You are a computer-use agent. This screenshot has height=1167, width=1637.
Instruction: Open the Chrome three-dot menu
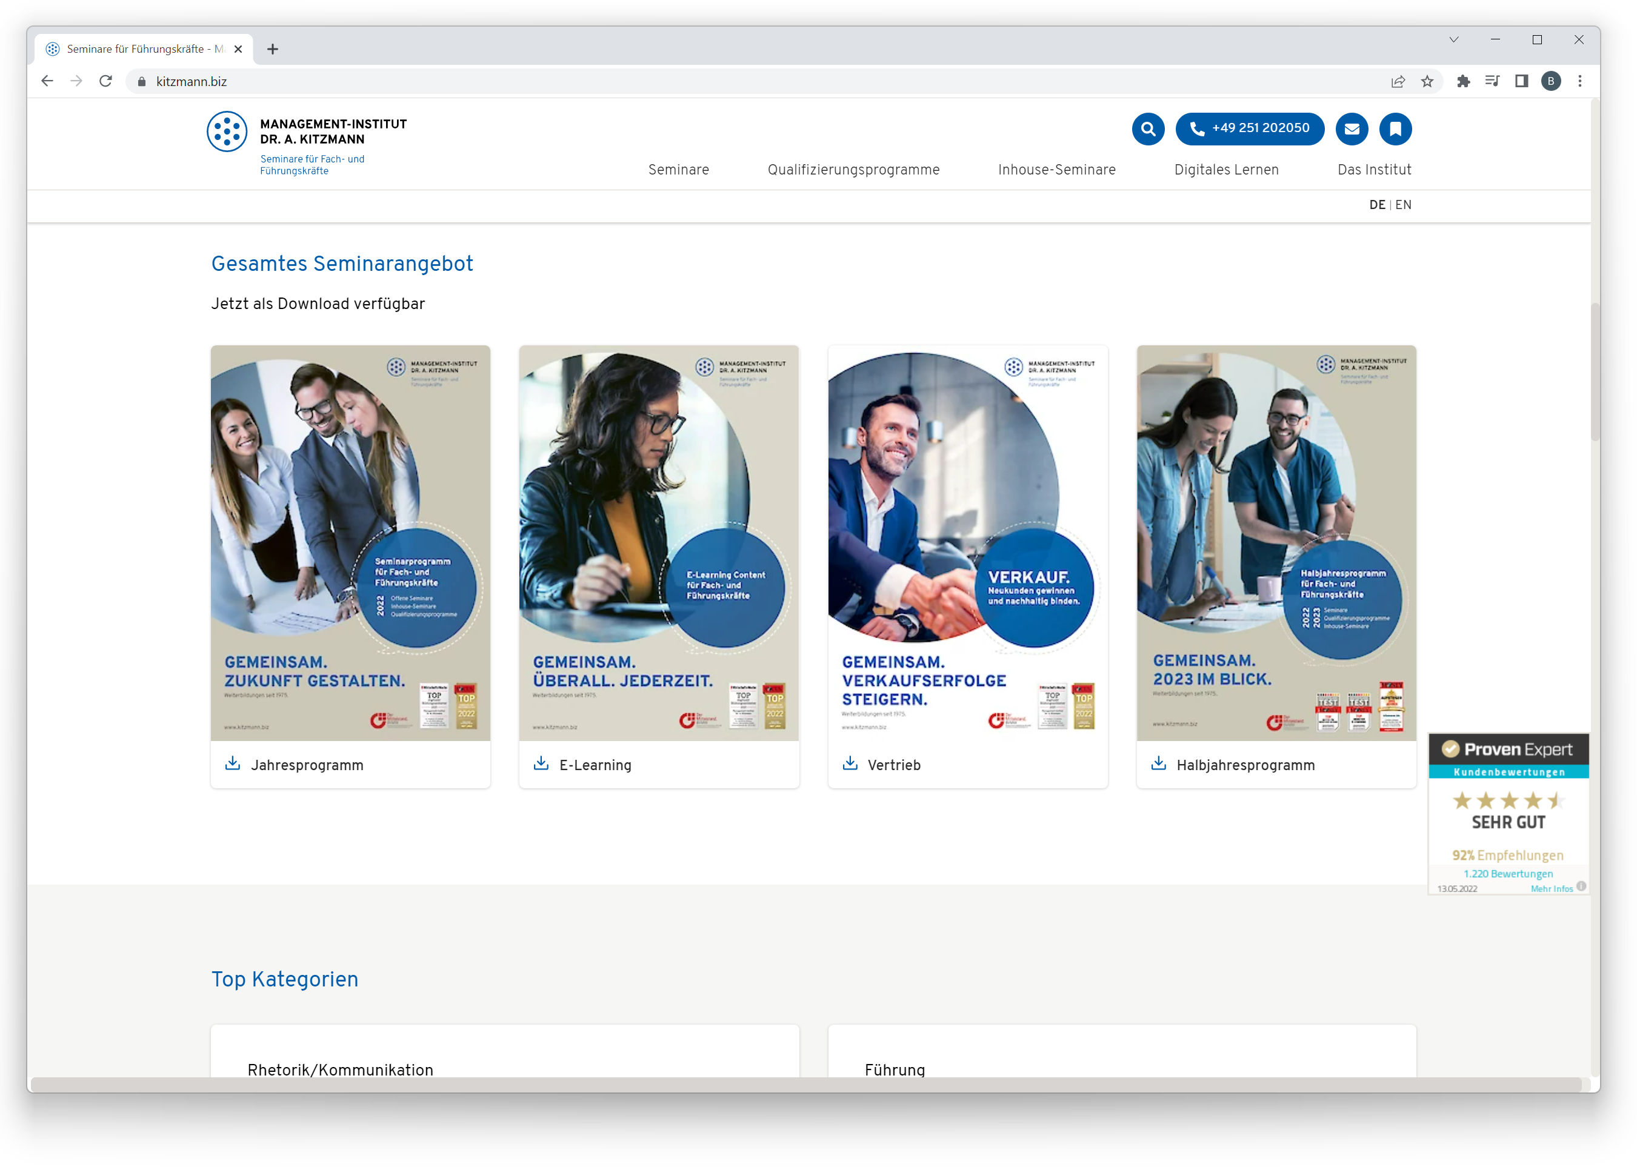click(x=1579, y=81)
